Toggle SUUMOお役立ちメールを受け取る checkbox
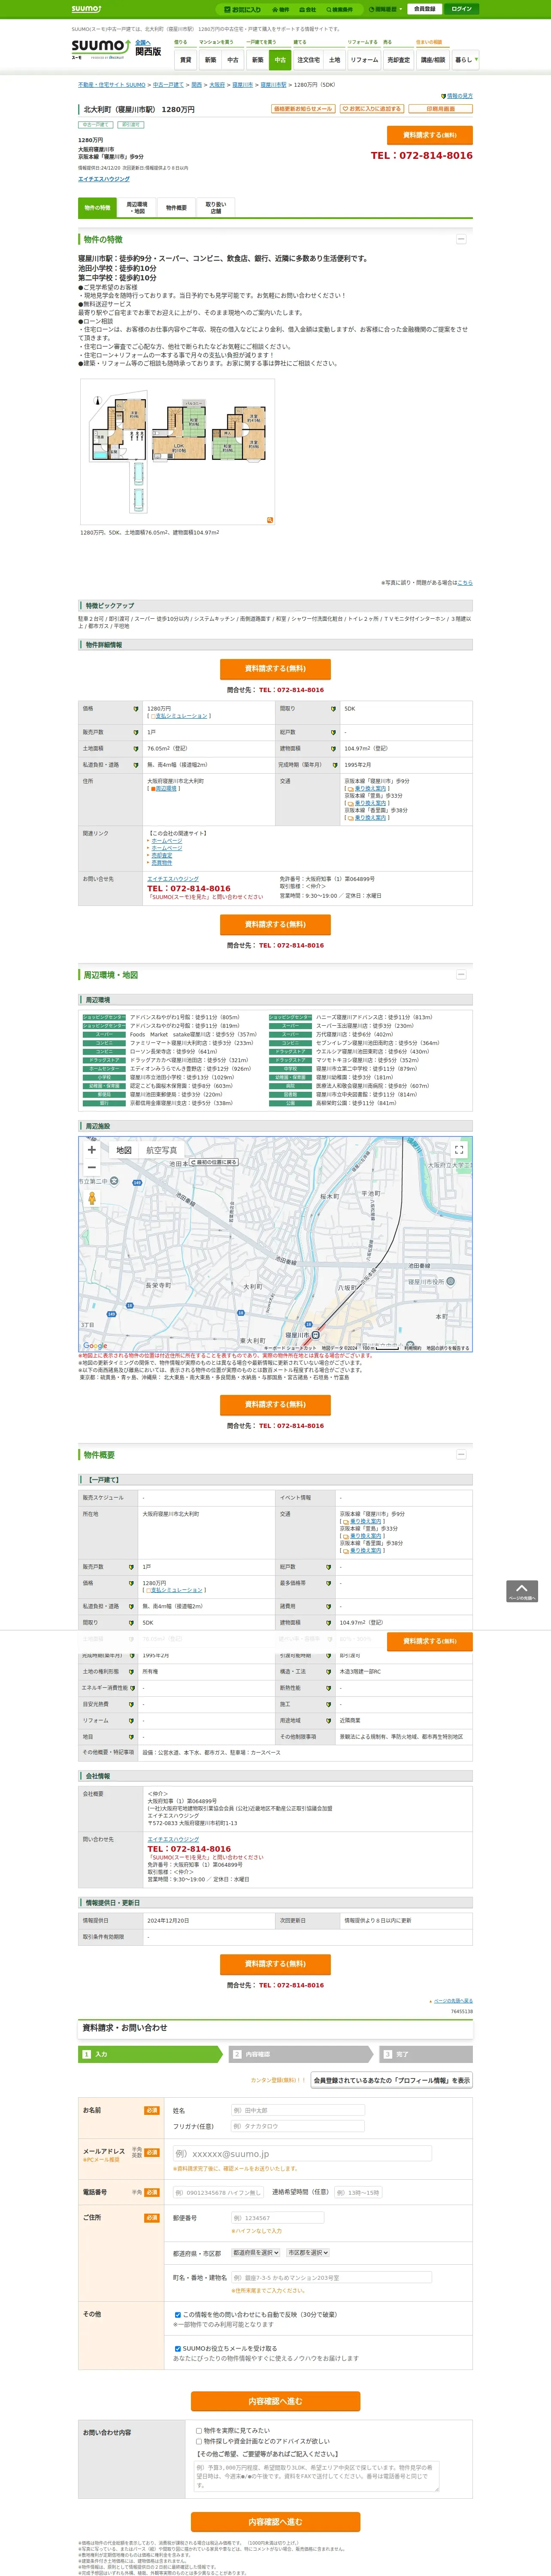This screenshot has width=551, height=2576. click(178, 2349)
